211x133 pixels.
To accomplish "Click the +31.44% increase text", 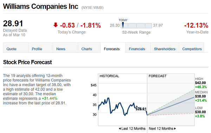I will [x=50, y=99].
